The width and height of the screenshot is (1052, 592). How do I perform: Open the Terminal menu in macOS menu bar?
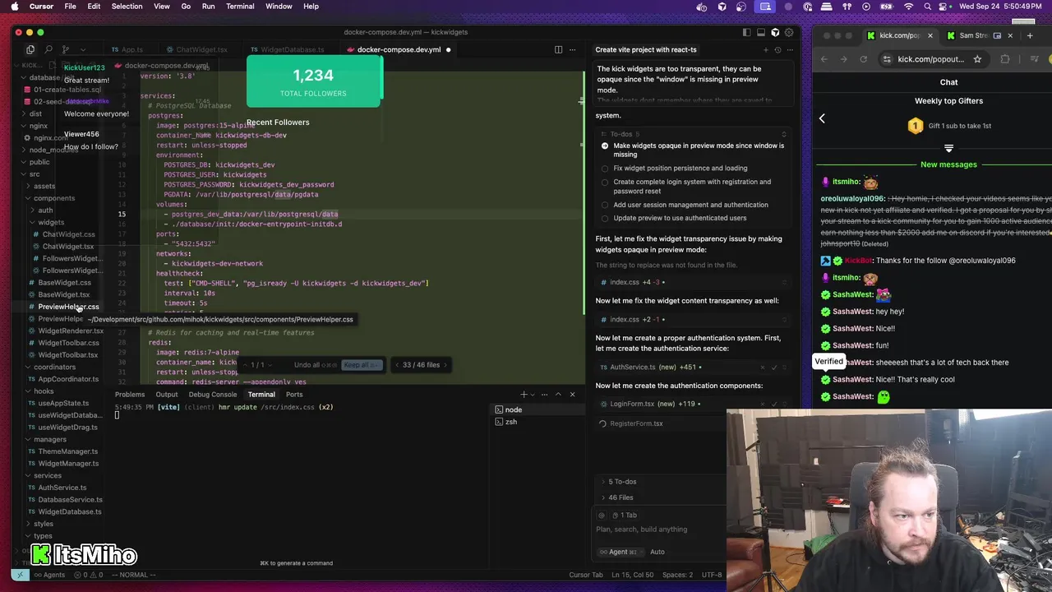240,6
